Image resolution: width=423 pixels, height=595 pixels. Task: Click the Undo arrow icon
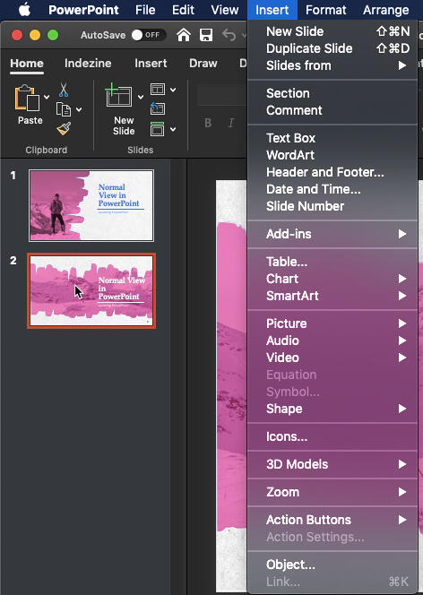229,35
